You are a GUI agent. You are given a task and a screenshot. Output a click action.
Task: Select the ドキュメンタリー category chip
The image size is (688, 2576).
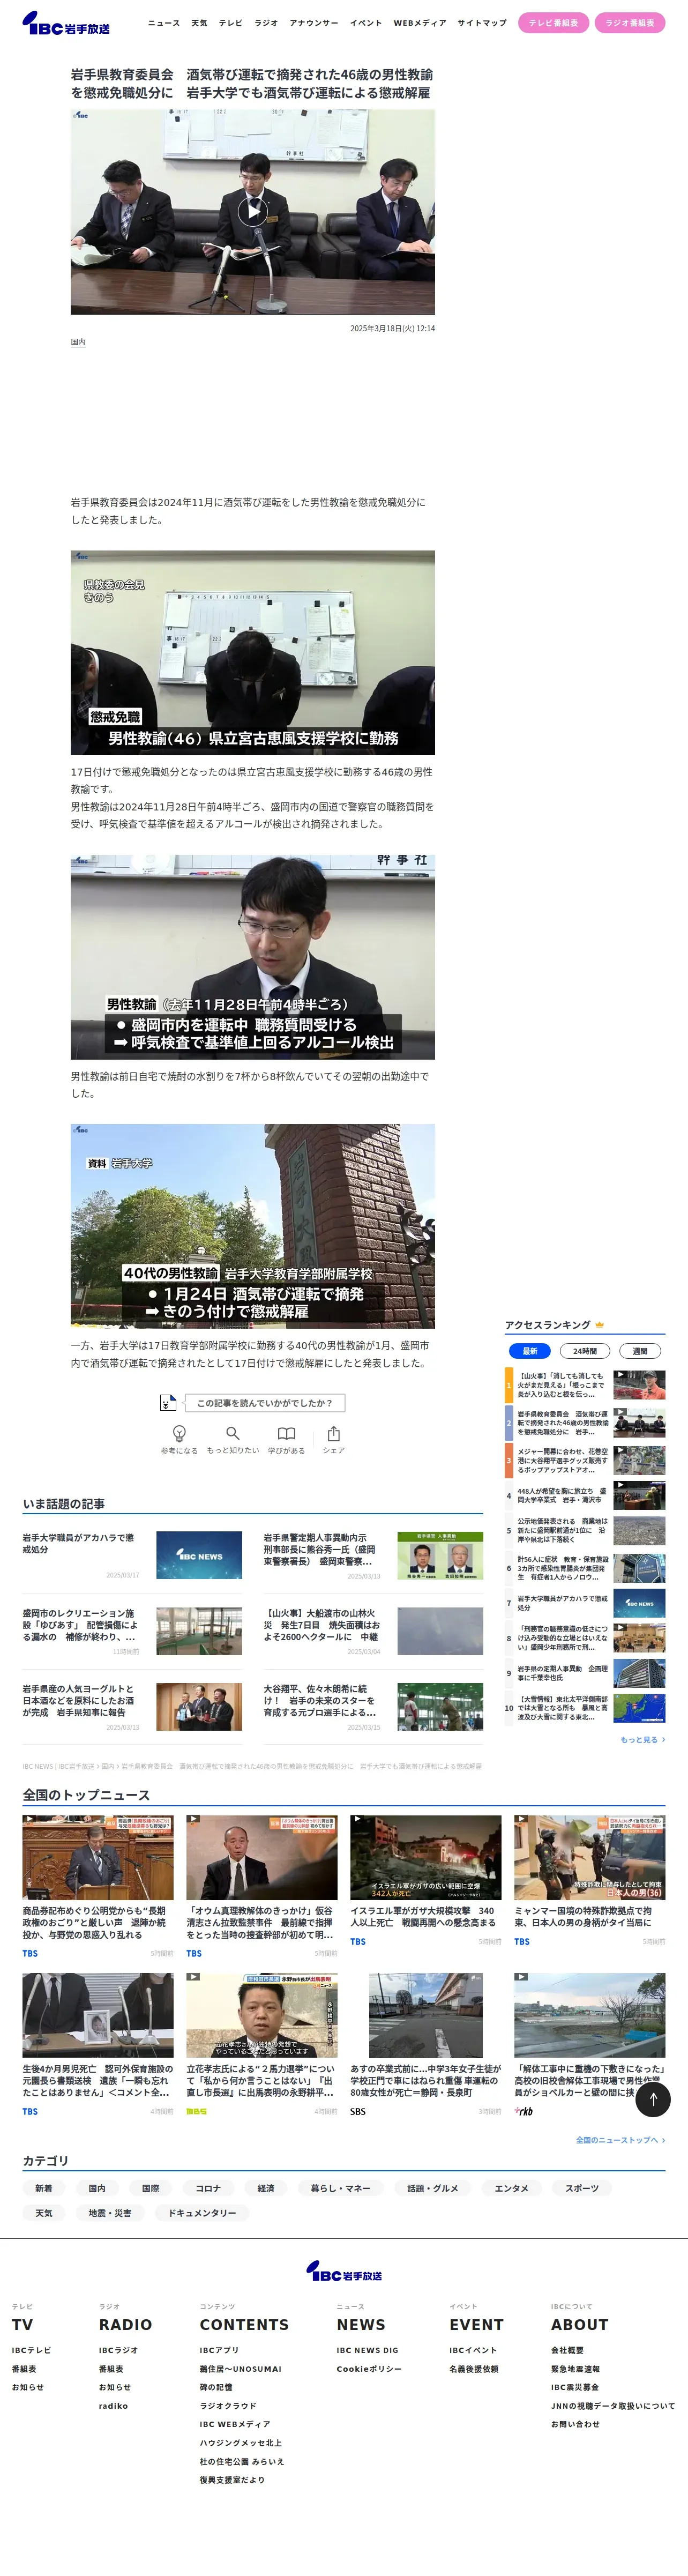coord(202,2213)
